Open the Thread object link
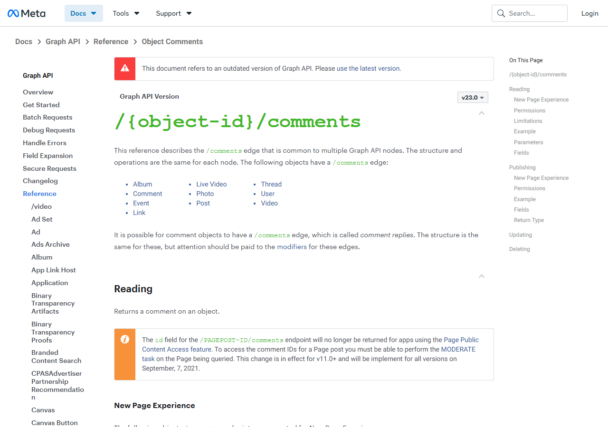This screenshot has width=608, height=427. [x=271, y=184]
